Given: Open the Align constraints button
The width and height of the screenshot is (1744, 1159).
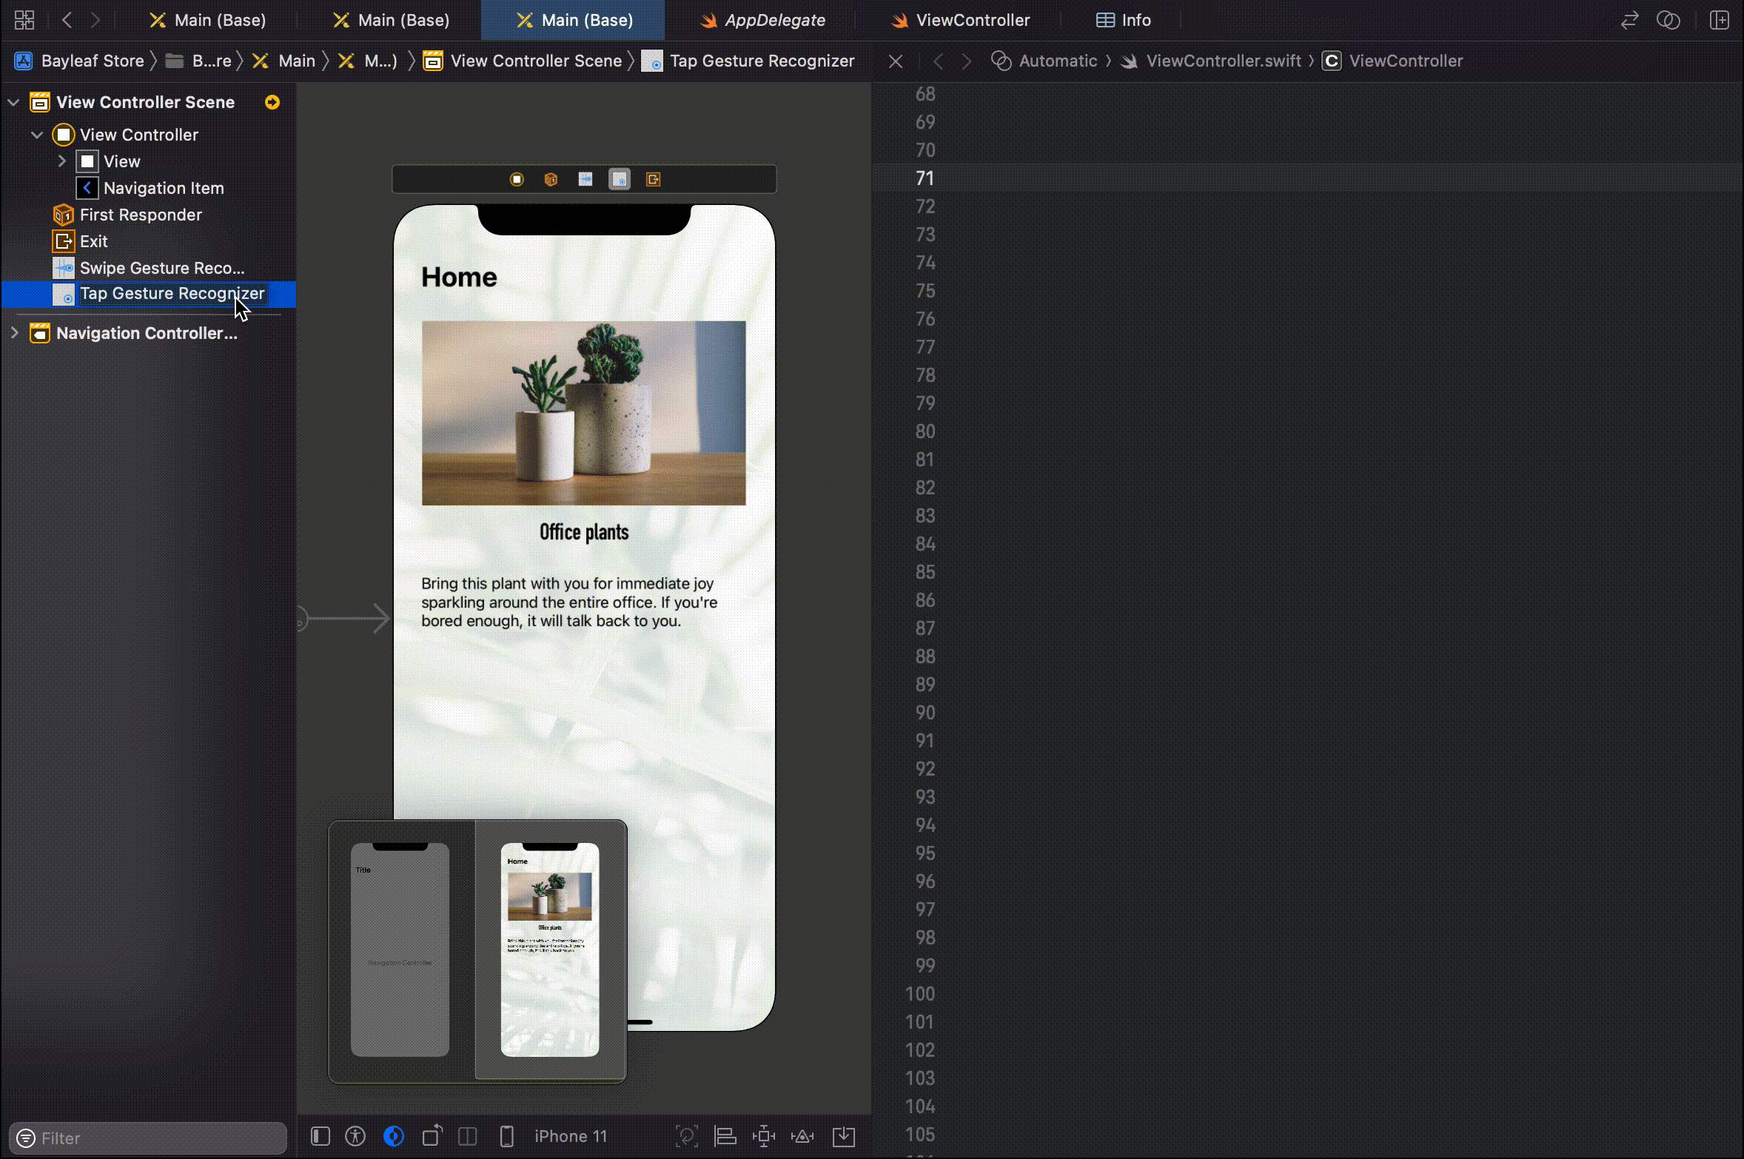Looking at the screenshot, I should click(725, 1136).
